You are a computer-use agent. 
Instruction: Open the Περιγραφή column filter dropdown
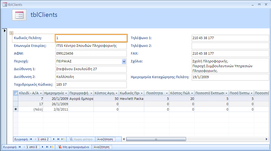(91, 93)
